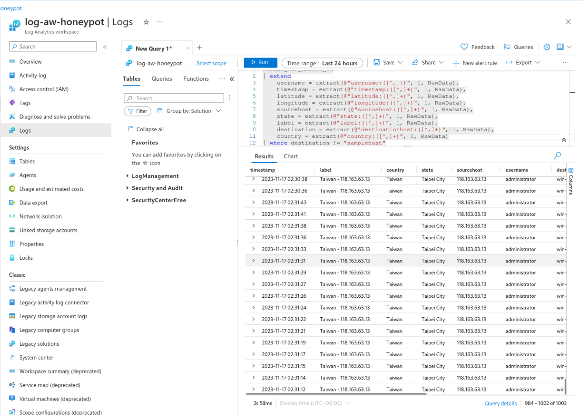Click the Filter button in tables pane
This screenshot has width=583, height=415.
[138, 111]
